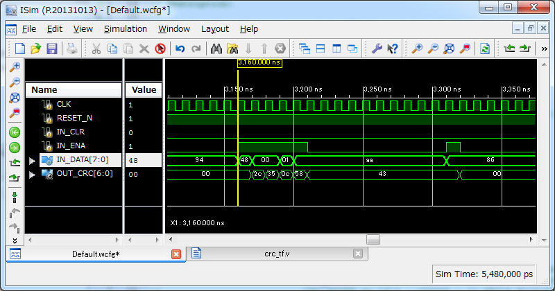Click the Sim Time status readout

click(484, 274)
